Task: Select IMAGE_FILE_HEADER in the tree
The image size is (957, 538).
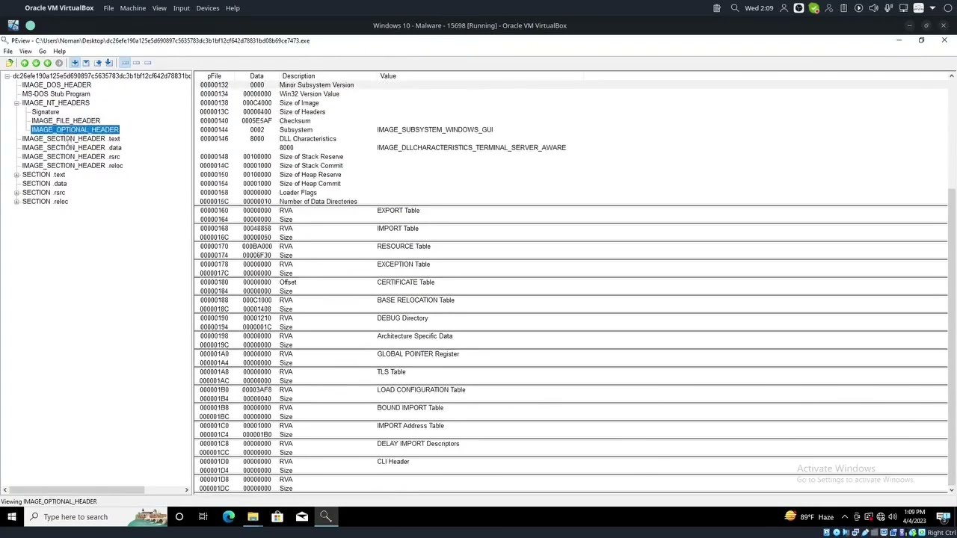Action: pyautogui.click(x=66, y=121)
